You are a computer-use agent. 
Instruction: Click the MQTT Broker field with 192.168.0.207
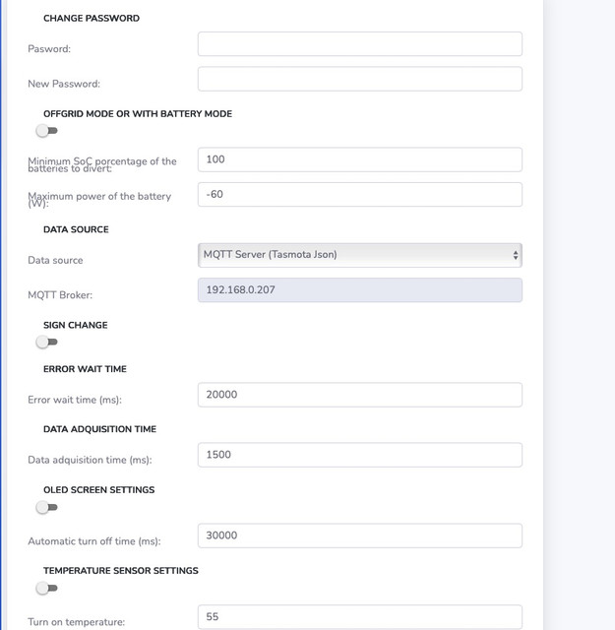coord(360,290)
